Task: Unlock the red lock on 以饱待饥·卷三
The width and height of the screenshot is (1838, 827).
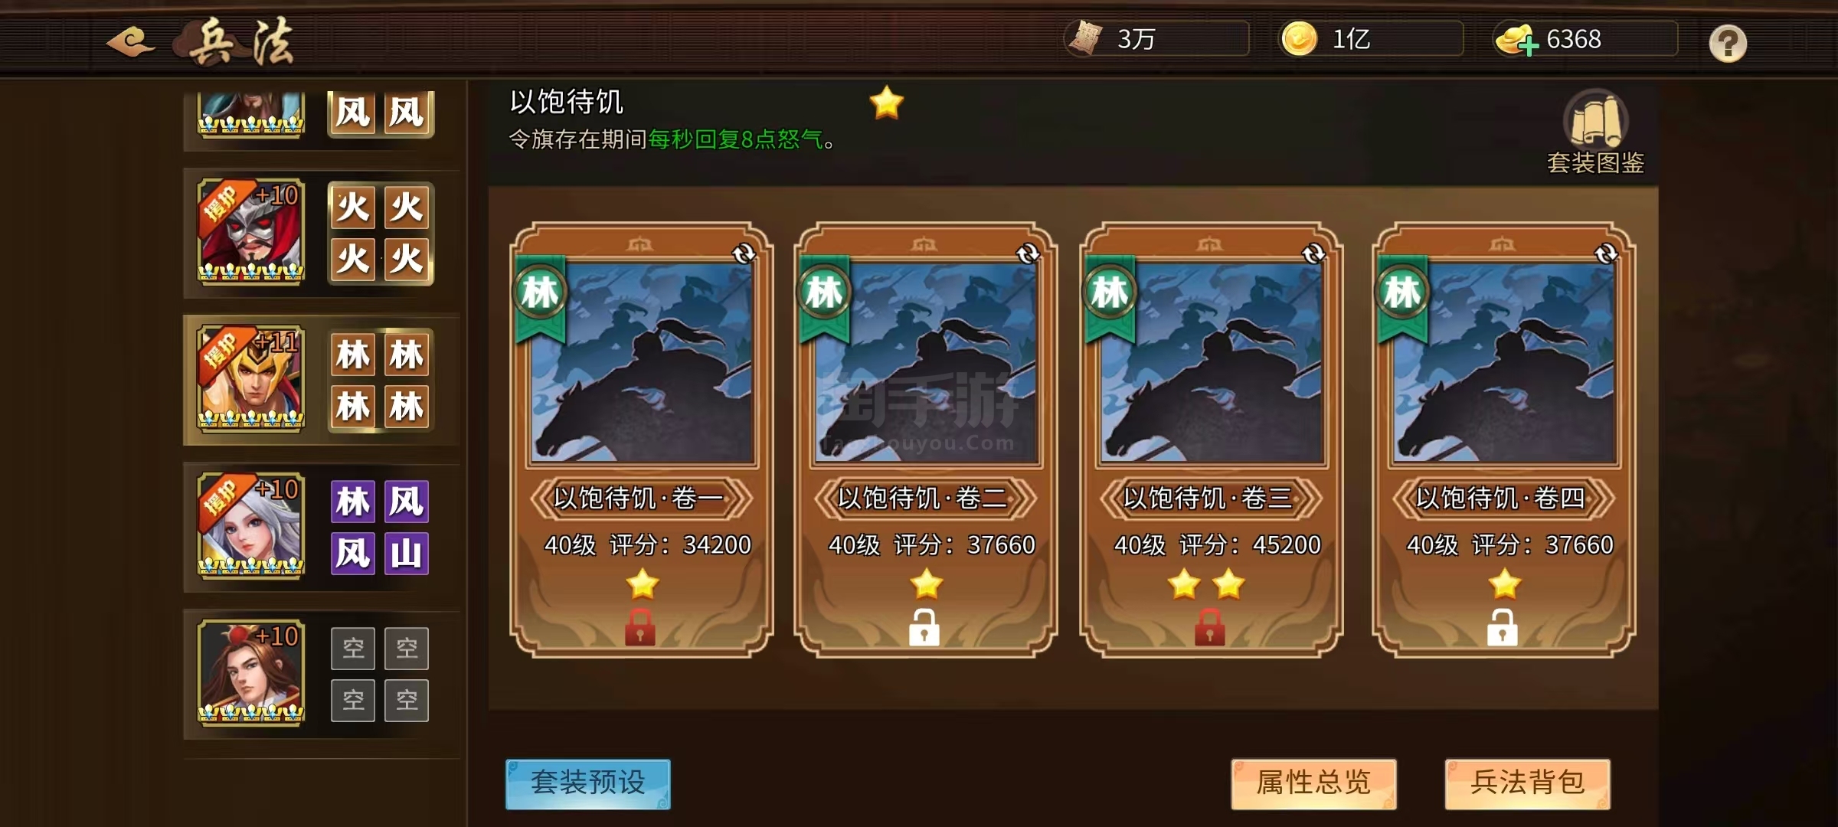Action: 1210,627
